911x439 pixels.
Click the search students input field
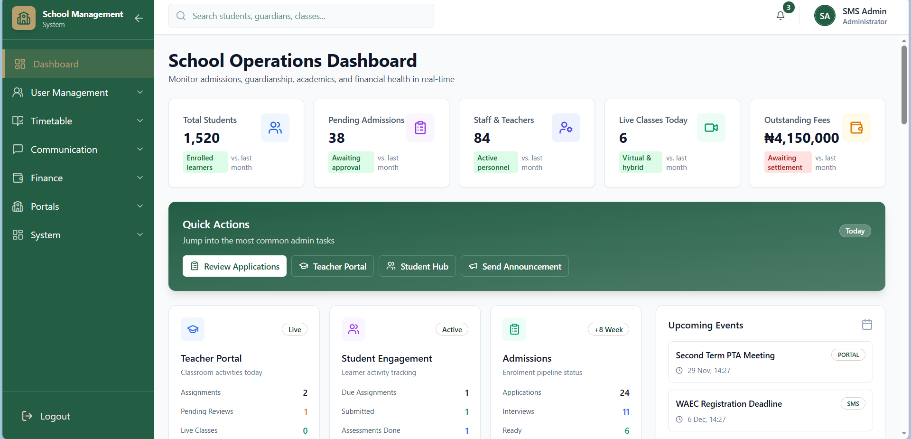[x=301, y=16]
